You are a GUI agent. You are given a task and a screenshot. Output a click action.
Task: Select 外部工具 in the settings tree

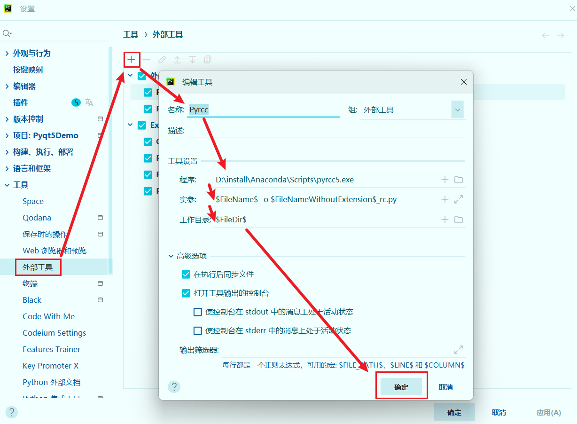pos(38,267)
